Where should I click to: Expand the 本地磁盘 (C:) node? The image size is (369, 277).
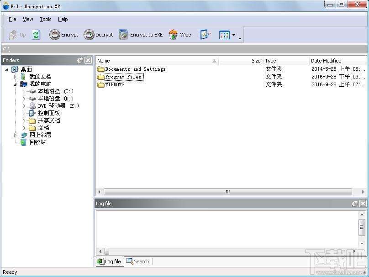pos(24,91)
